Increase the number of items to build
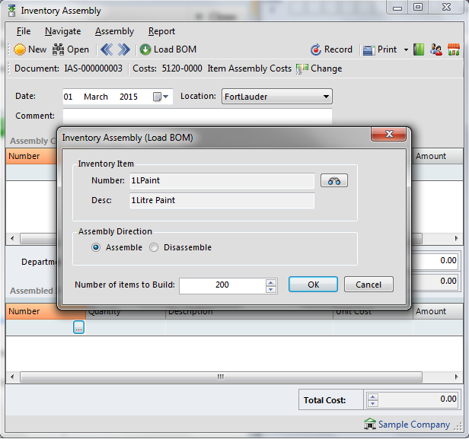The width and height of the screenshot is (469, 439). pos(271,282)
